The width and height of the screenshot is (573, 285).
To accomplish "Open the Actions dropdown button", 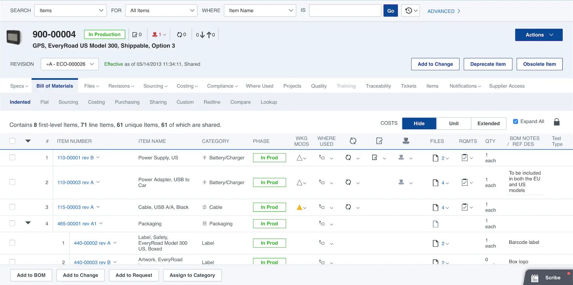I will [x=539, y=35].
